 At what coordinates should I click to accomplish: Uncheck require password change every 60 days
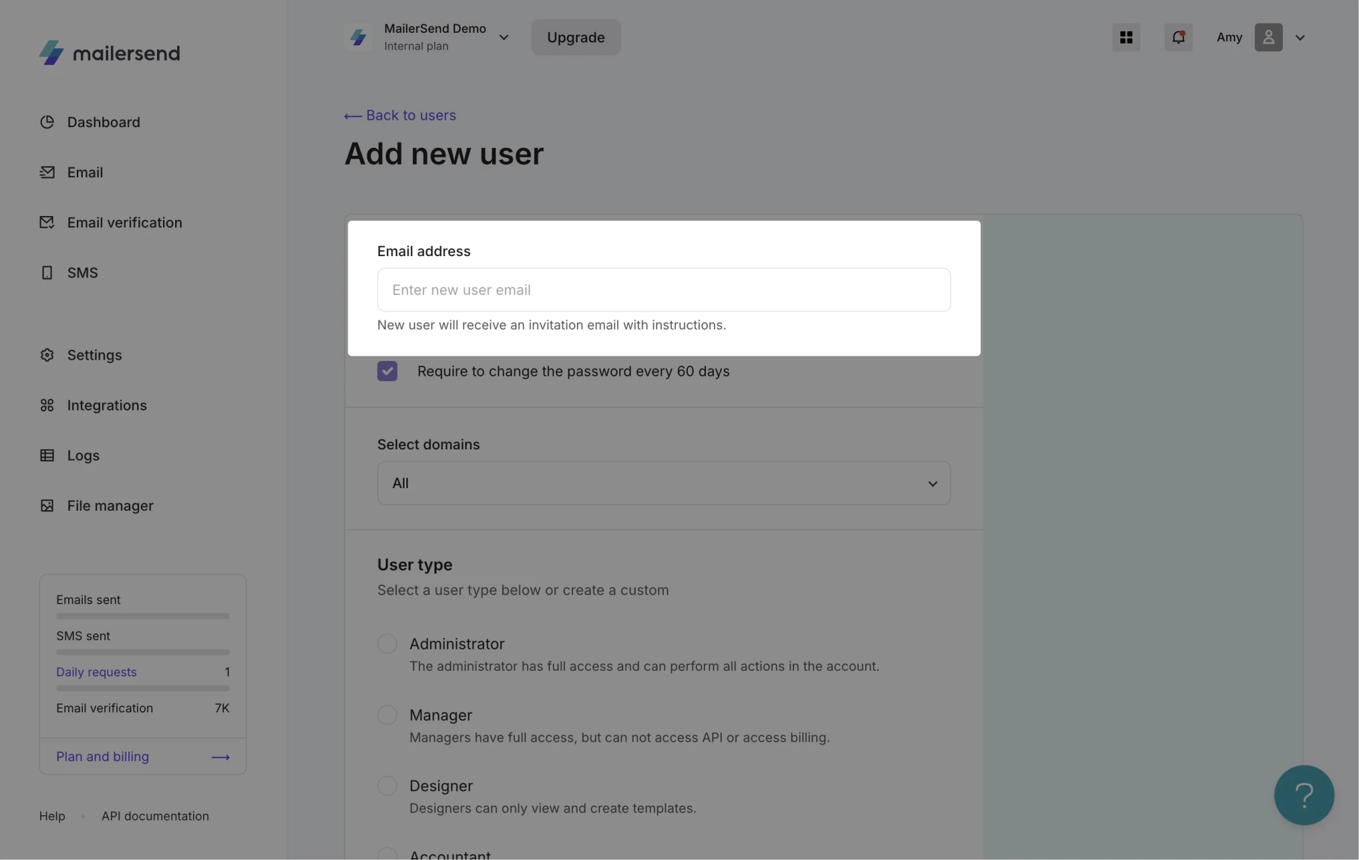pos(387,371)
